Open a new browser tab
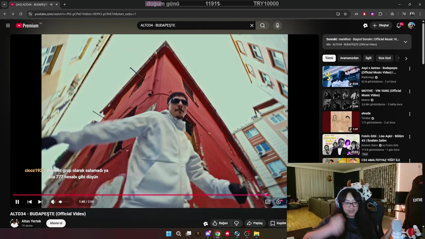This screenshot has height=239, width=425. [x=64, y=4]
